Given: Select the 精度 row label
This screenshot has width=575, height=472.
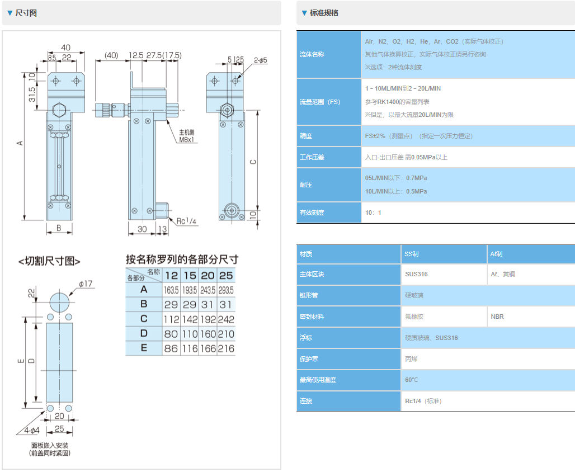Looking at the screenshot, I should click(328, 136).
